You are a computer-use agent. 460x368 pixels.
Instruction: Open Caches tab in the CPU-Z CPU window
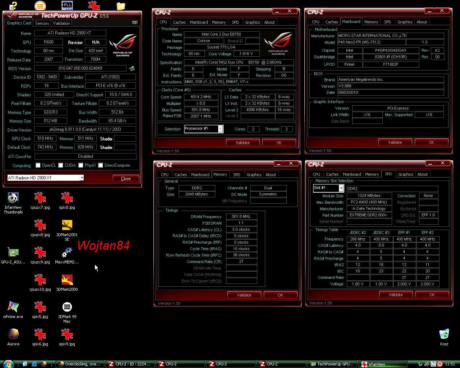179,22
